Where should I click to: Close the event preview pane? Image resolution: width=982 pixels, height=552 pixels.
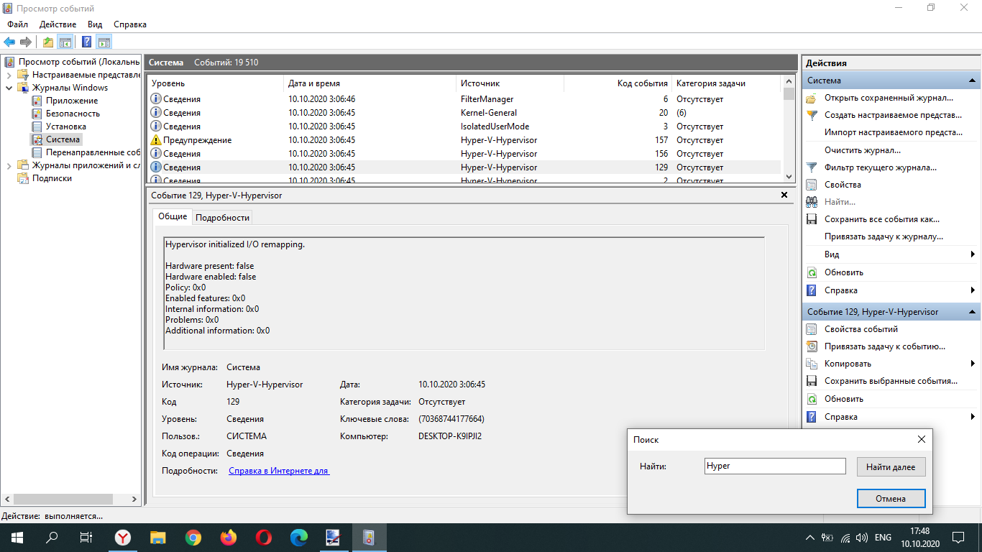[x=784, y=195]
